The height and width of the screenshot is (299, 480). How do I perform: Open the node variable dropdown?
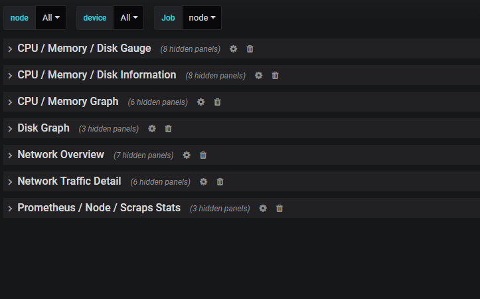[51, 18]
